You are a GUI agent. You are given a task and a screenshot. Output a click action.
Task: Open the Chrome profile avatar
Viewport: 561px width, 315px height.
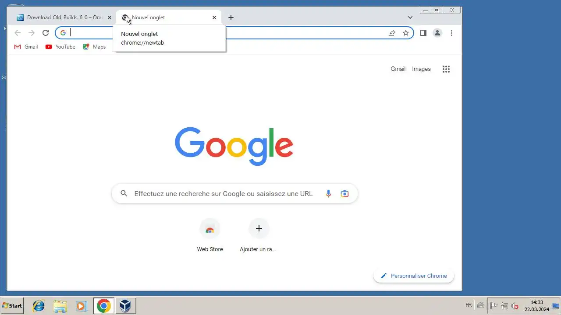pyautogui.click(x=437, y=33)
